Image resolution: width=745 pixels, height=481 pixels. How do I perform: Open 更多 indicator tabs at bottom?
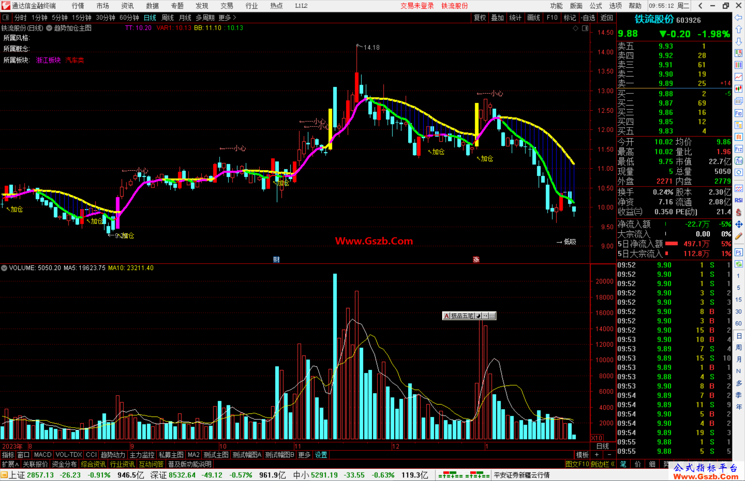[x=304, y=455]
